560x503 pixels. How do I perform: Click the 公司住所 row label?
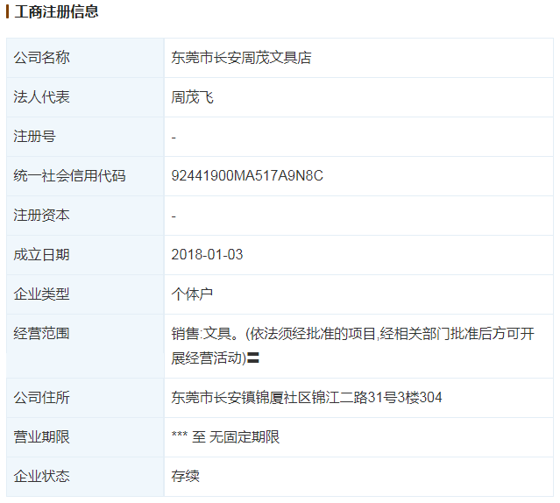click(x=41, y=398)
